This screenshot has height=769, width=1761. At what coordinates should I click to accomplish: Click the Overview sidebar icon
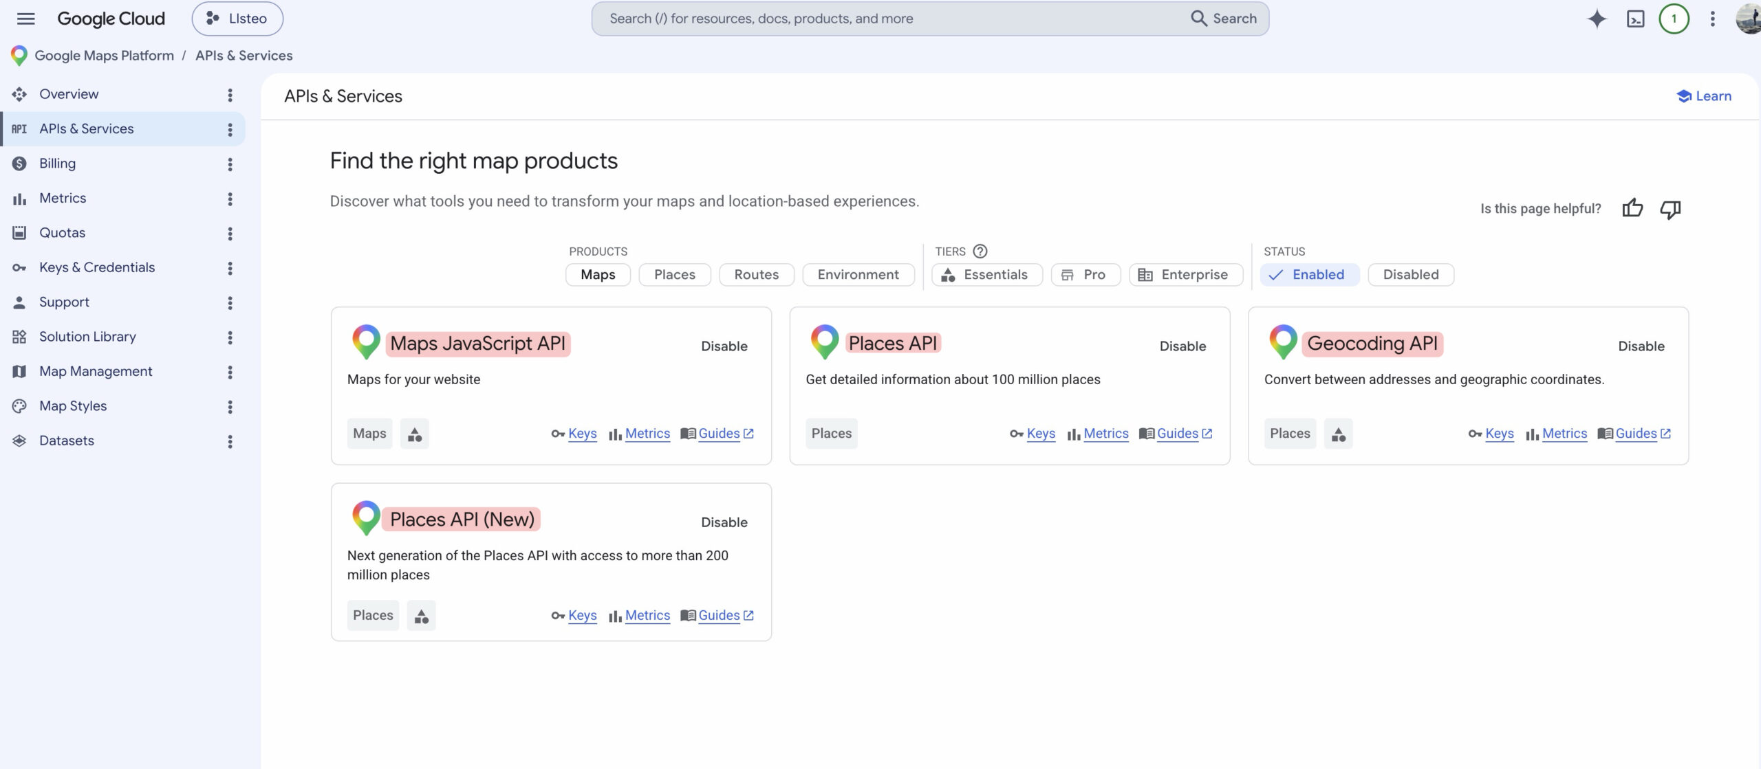click(19, 94)
